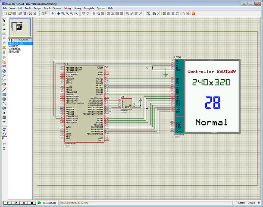263x207 pixels.
Task: Click the Undo toolbar icon
Action: (x=83, y=13)
